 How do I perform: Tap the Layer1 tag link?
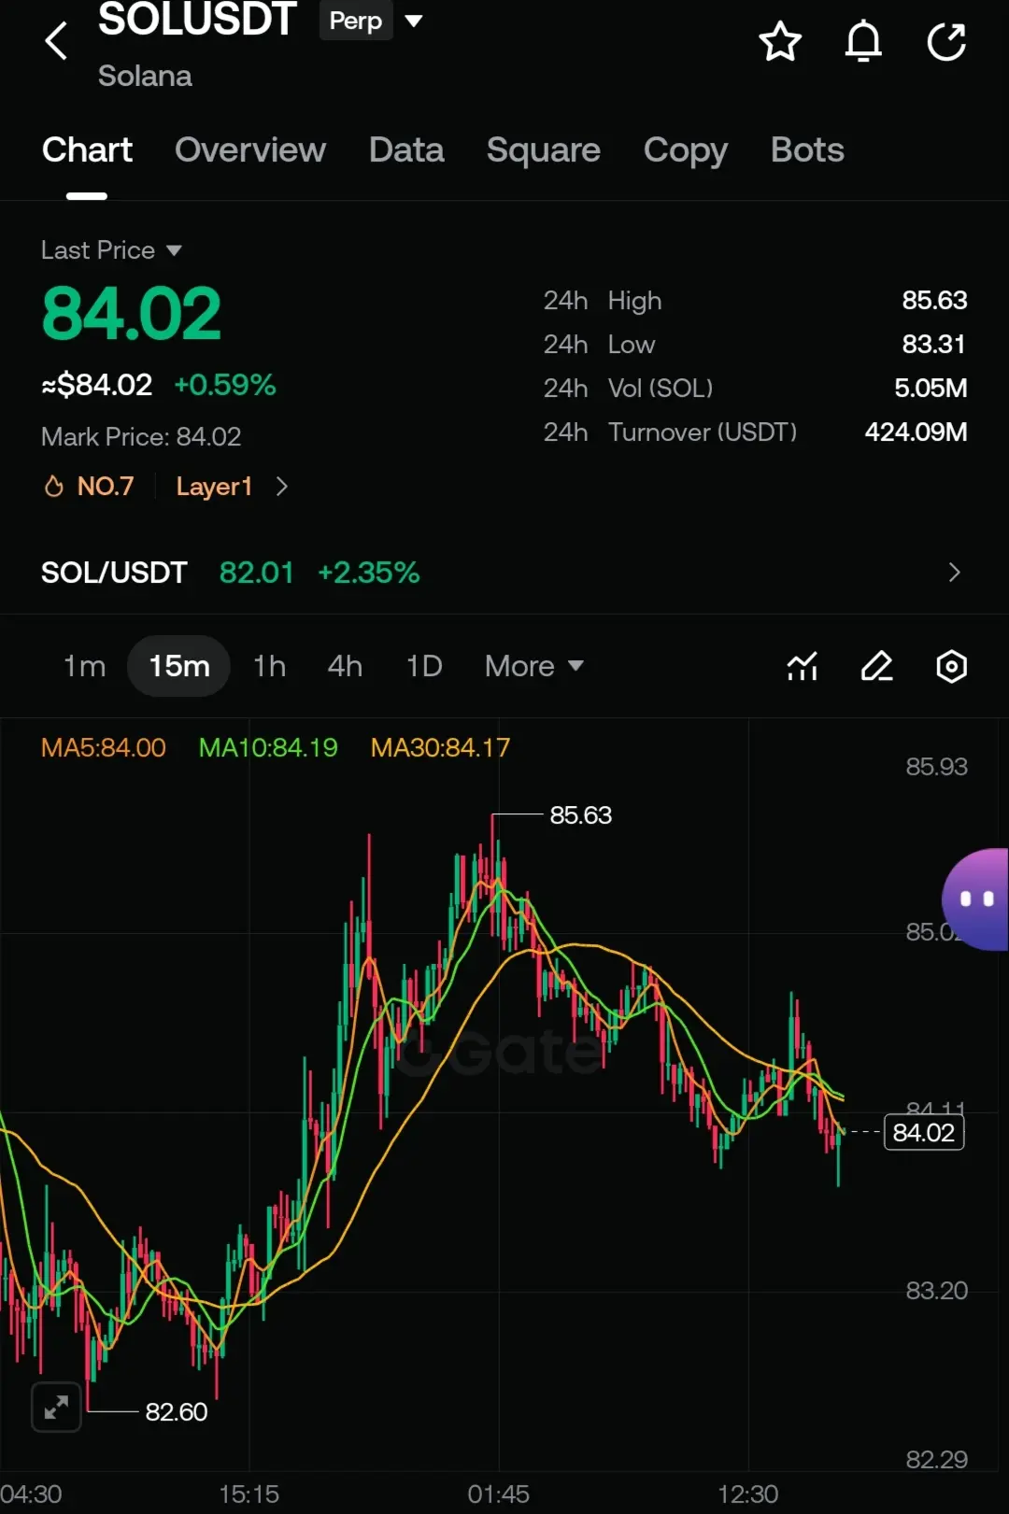pyautogui.click(x=214, y=487)
